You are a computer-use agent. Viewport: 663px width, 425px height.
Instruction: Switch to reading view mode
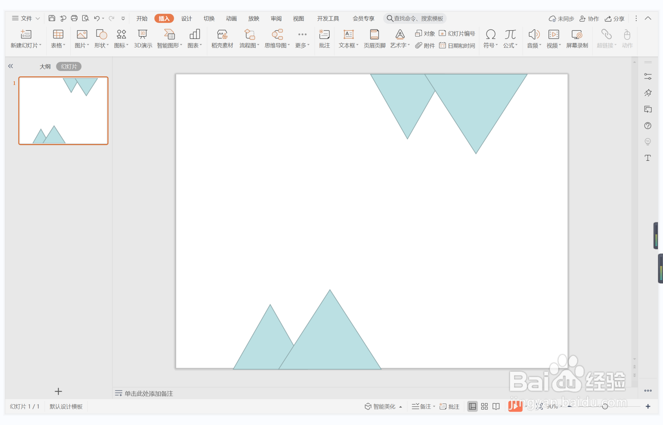pos(496,406)
